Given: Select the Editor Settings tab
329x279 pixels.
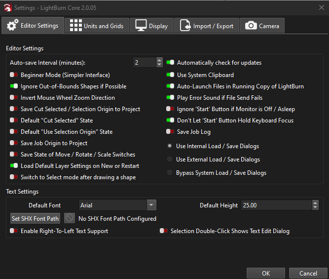Looking at the screenshot, I should (x=33, y=26).
